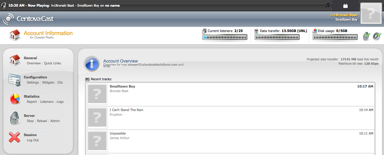Click the Disk usage pie icon
The width and height of the screenshot is (384, 155).
pyautogui.click(x=315, y=31)
